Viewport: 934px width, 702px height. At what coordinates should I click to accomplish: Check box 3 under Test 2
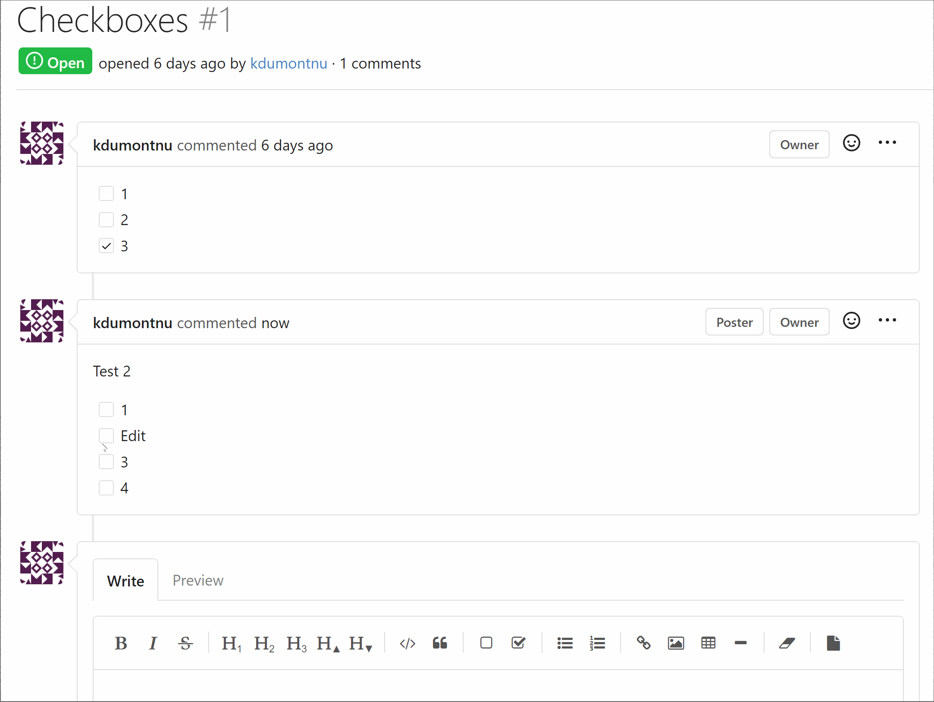click(106, 462)
